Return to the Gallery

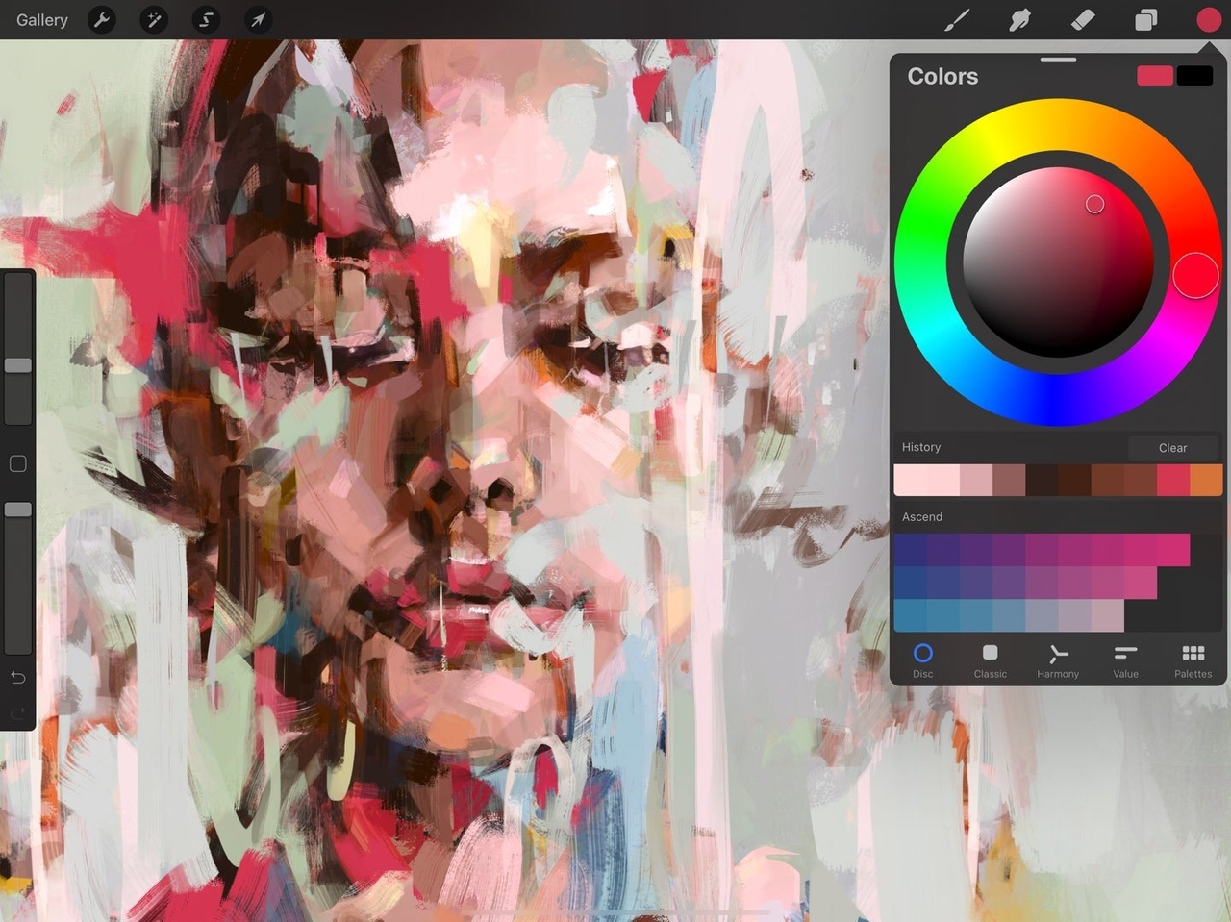(x=42, y=20)
